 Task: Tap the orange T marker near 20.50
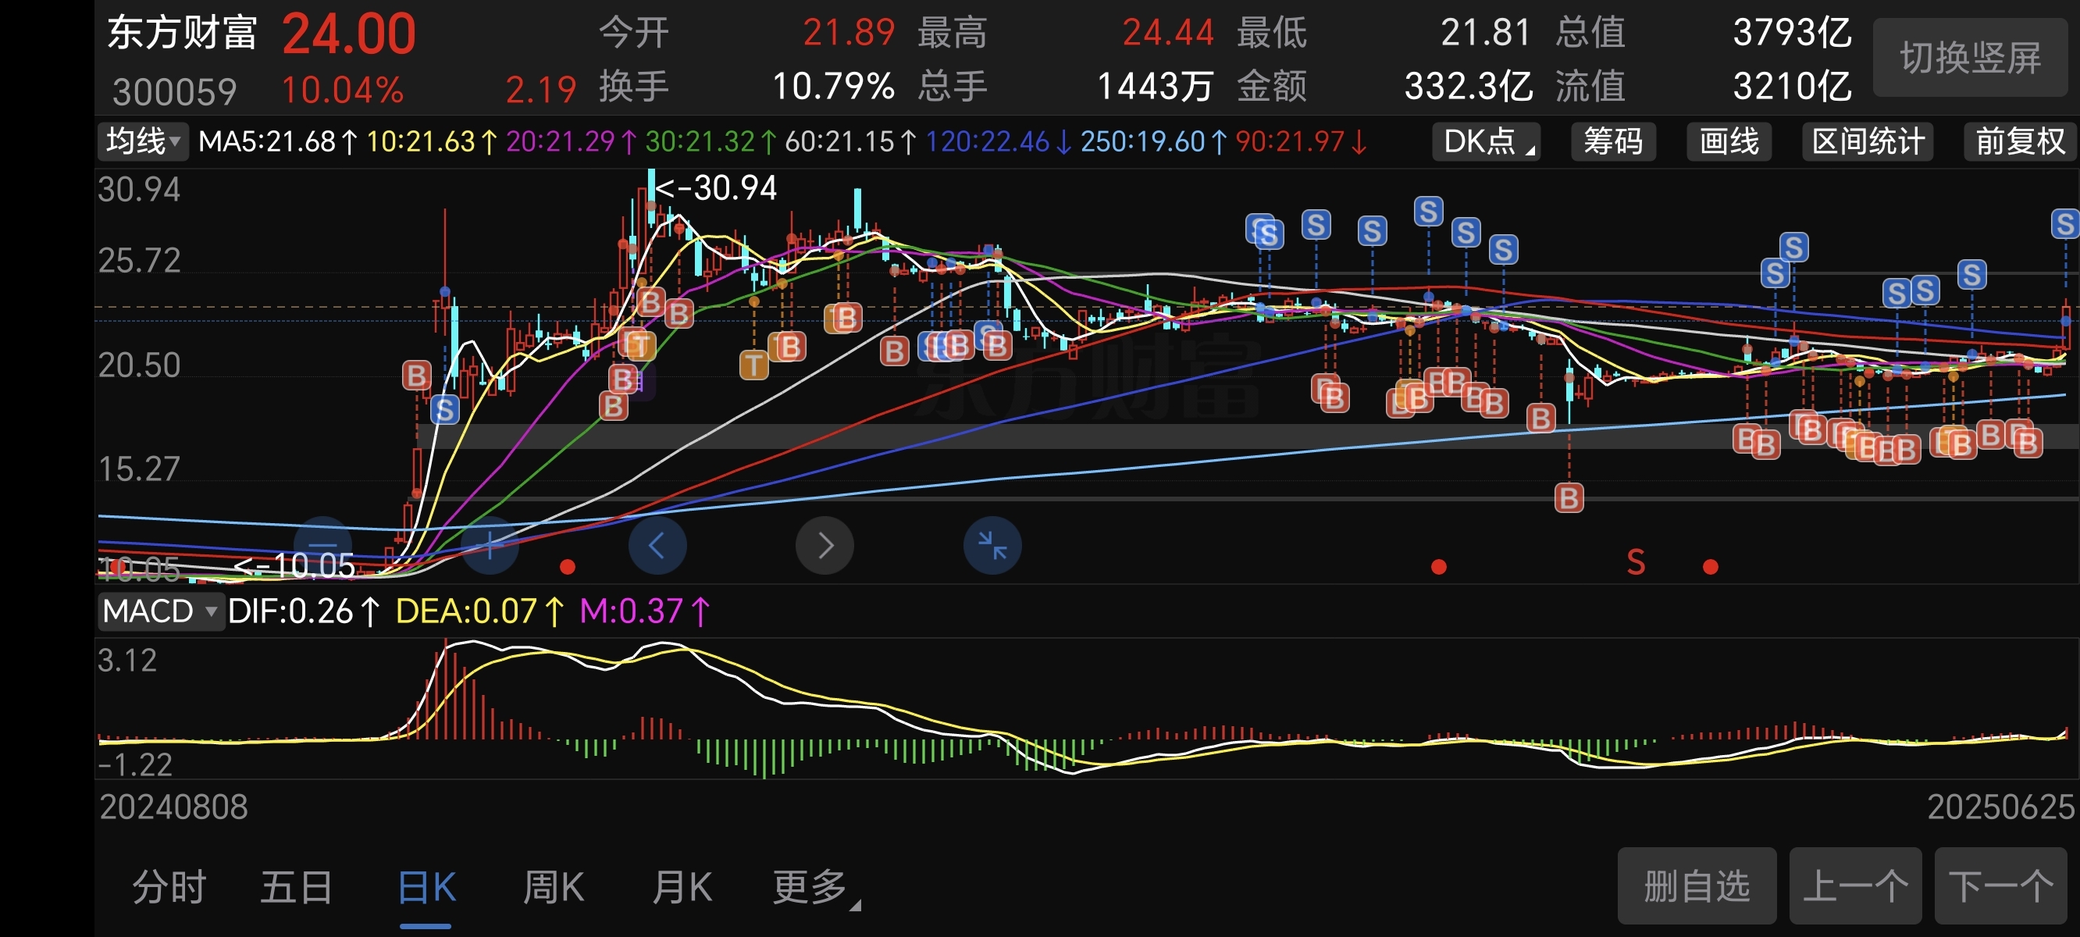754,365
